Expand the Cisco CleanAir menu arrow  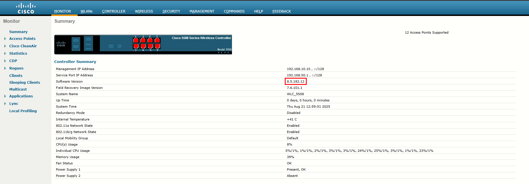(x=5, y=46)
